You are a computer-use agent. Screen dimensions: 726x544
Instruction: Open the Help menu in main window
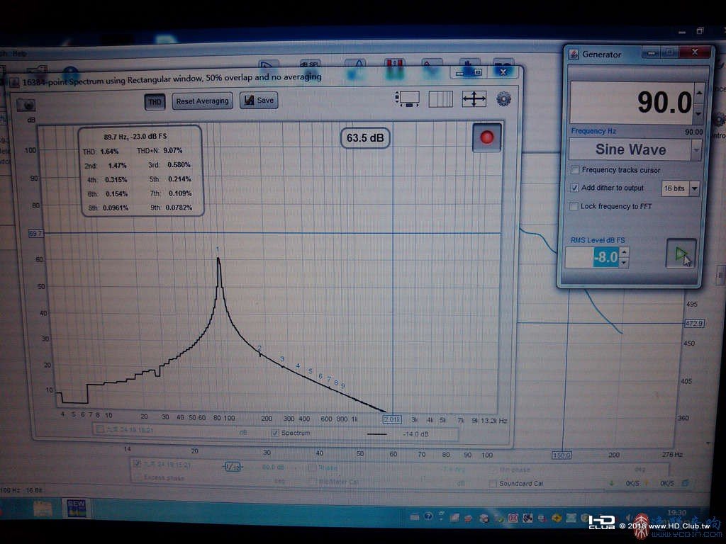click(19, 54)
